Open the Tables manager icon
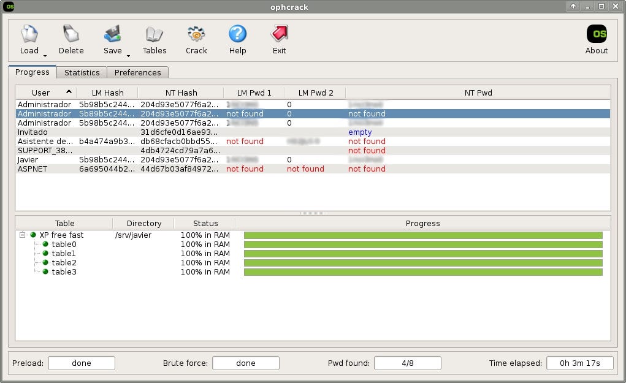This screenshot has height=383, width=626. 154,37
